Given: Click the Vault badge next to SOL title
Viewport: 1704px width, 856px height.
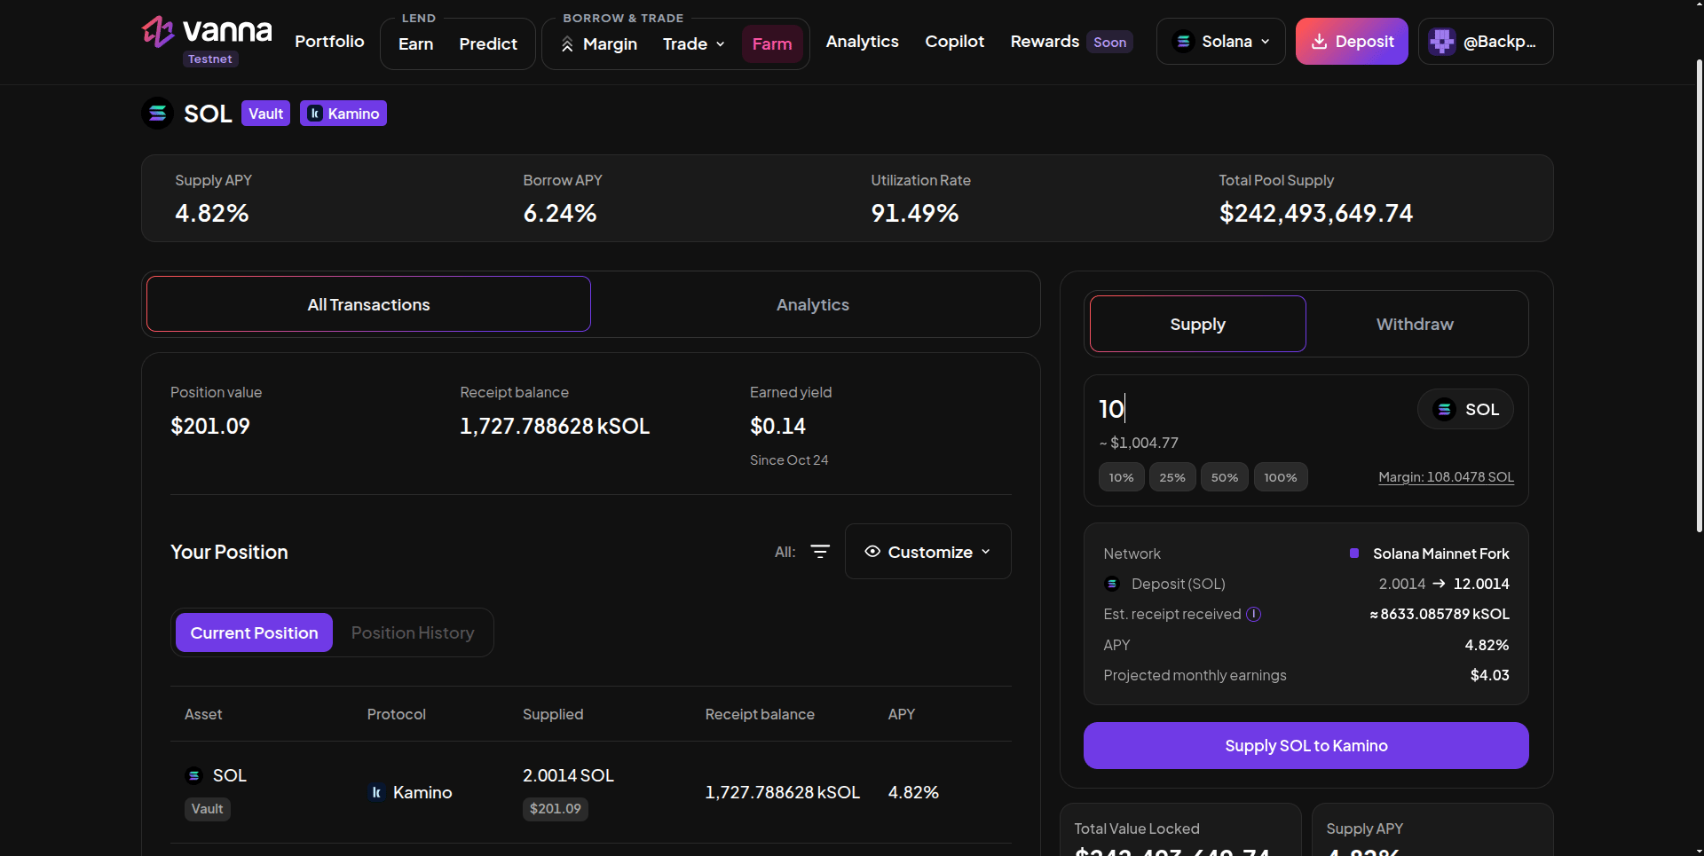Looking at the screenshot, I should pos(265,114).
